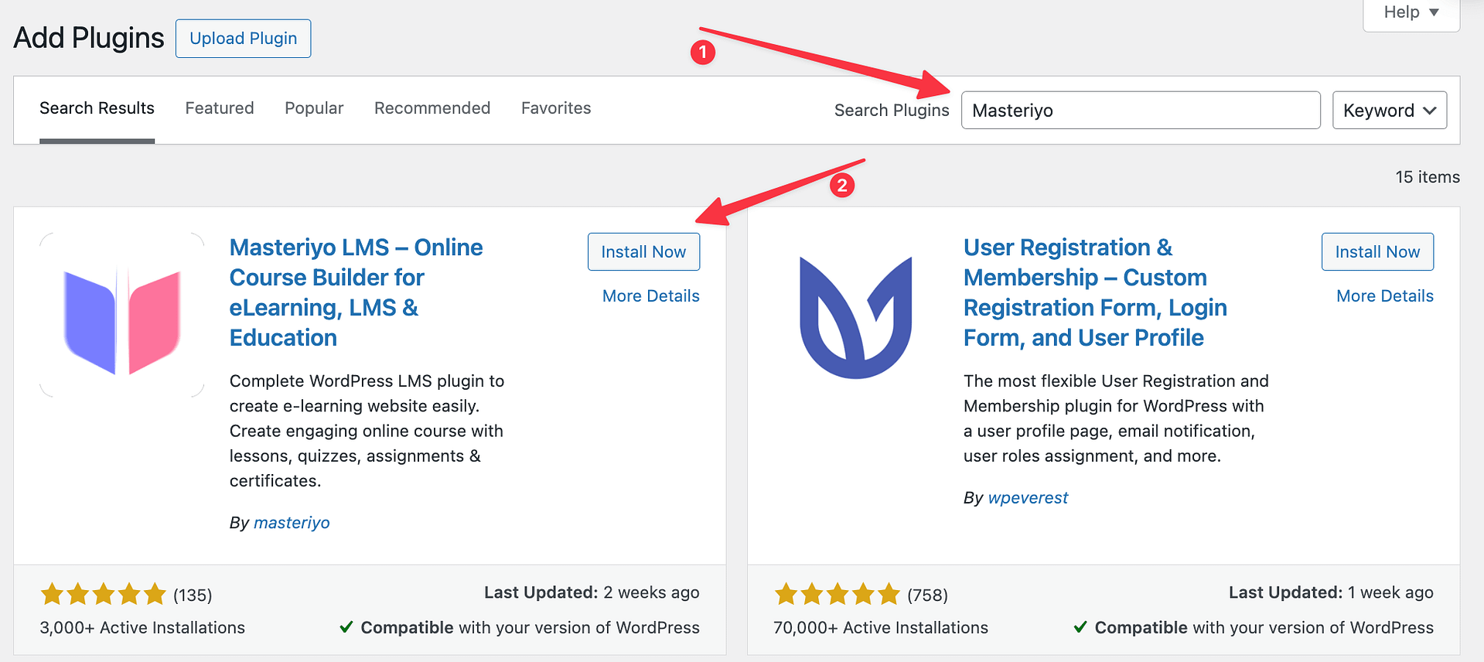This screenshot has width=1484, height=662.
Task: Click the User Registration plugin logo
Action: pyautogui.click(x=855, y=317)
